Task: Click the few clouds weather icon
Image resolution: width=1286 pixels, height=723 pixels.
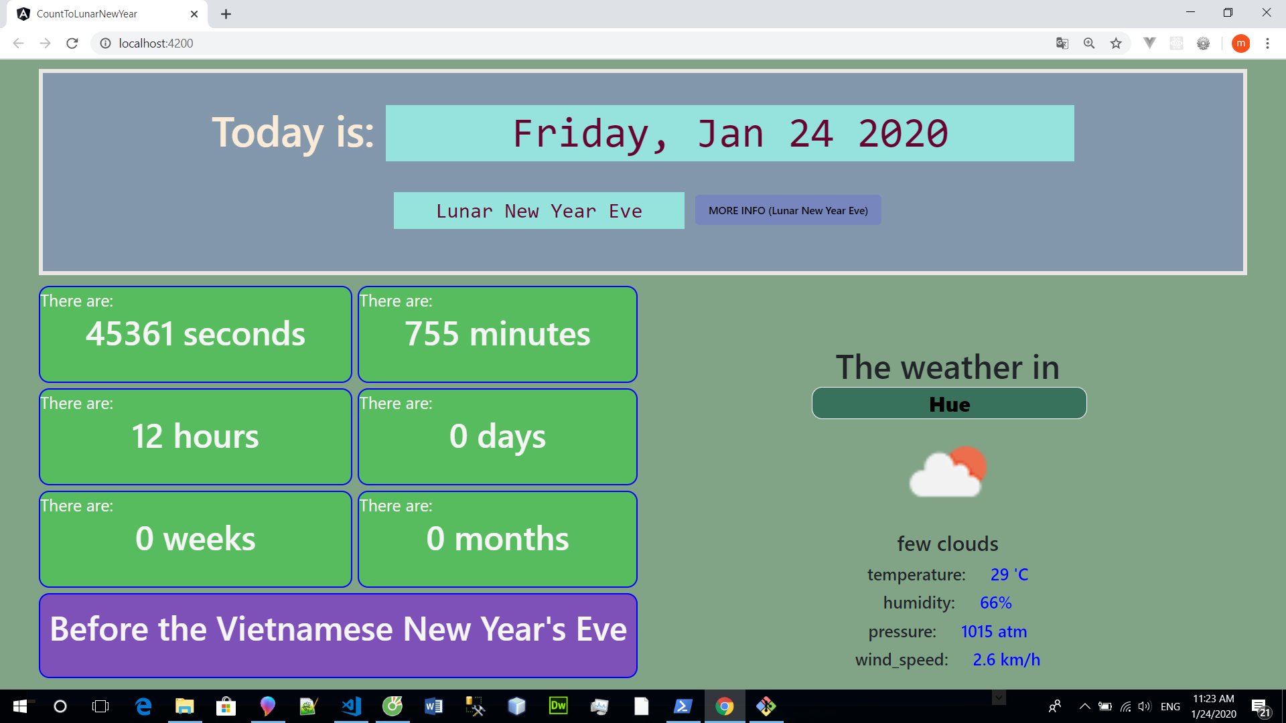Action: pos(948,472)
